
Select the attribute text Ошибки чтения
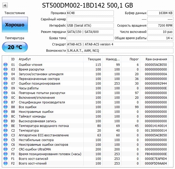point(30,65)
